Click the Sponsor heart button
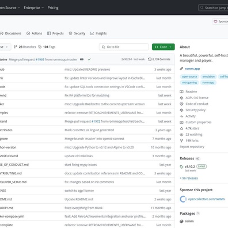This screenshot has height=228, width=228. (x=220, y=21)
